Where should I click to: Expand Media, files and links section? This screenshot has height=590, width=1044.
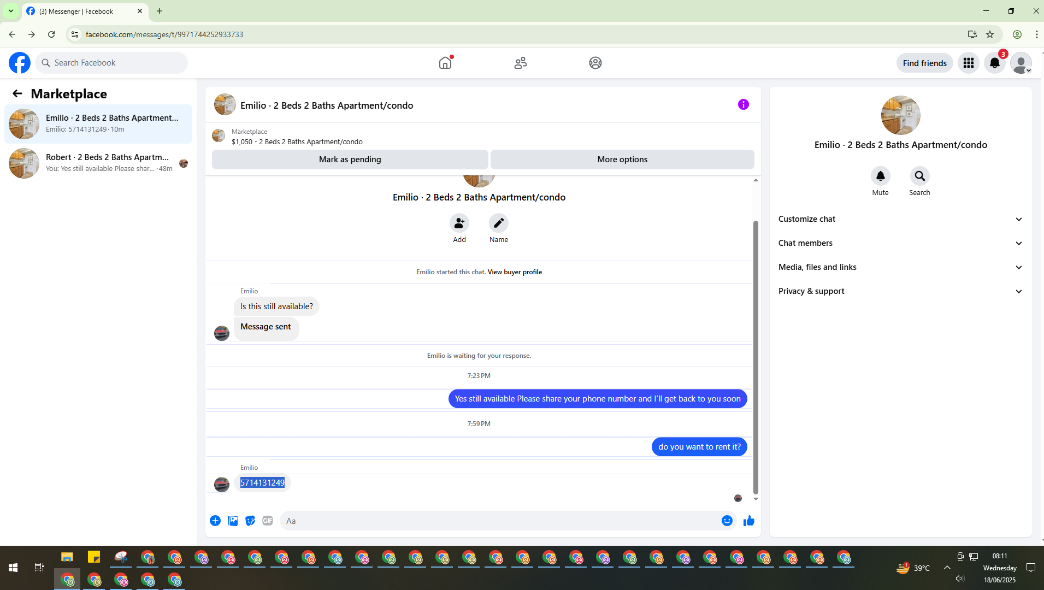[901, 267]
